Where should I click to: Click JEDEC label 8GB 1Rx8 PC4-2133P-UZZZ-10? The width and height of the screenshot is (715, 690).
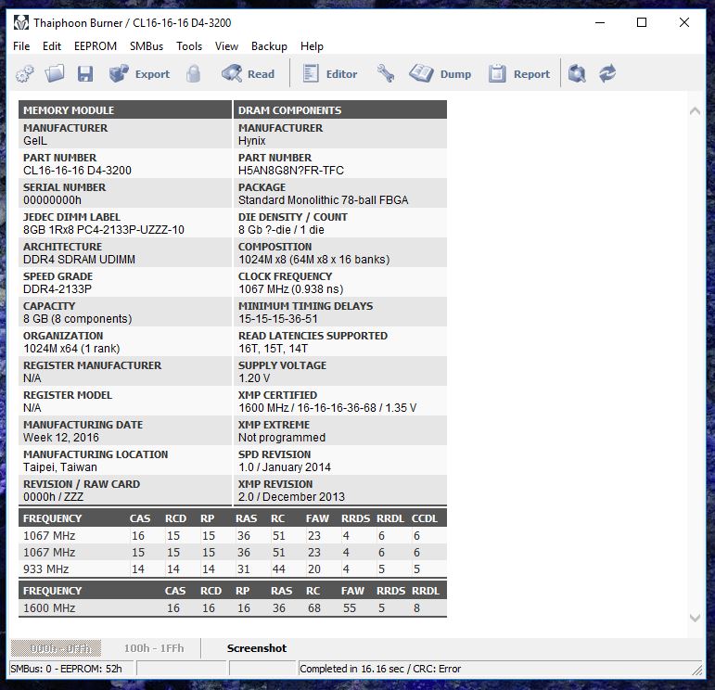click(104, 229)
